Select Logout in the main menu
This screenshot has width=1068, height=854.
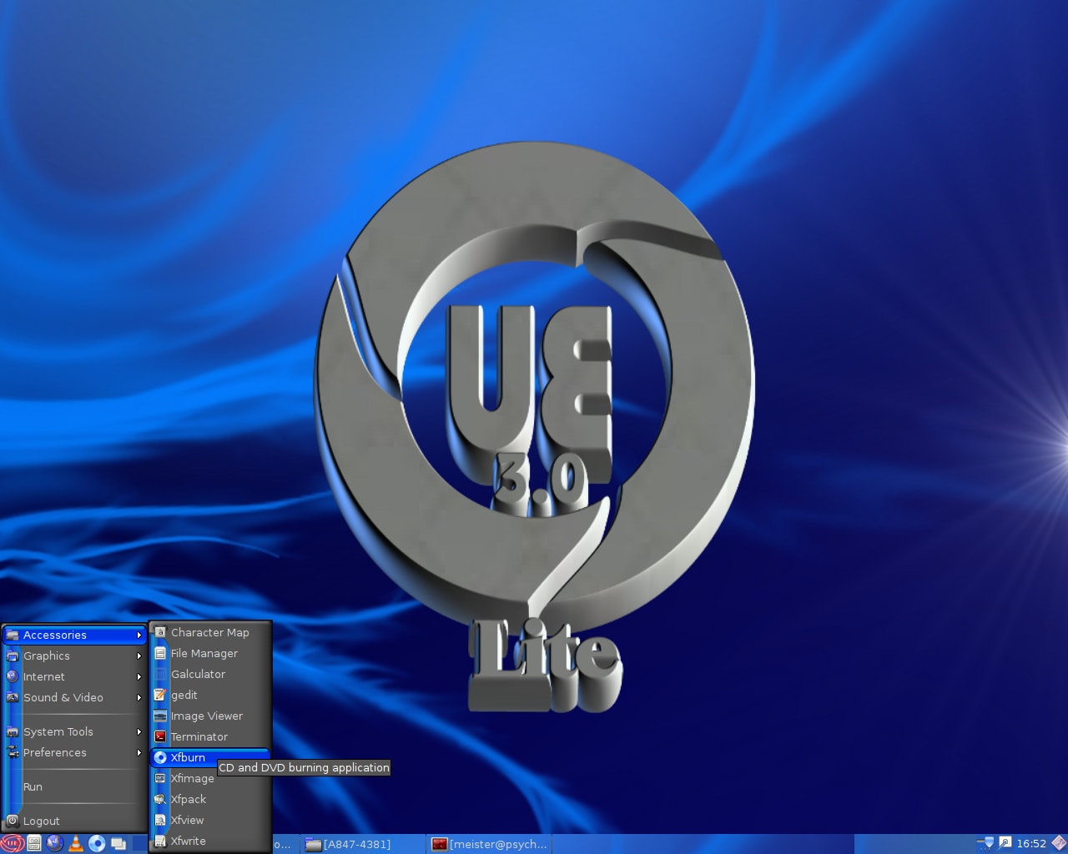click(x=75, y=821)
